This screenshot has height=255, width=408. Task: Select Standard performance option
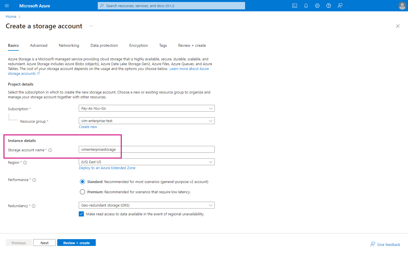click(82, 182)
